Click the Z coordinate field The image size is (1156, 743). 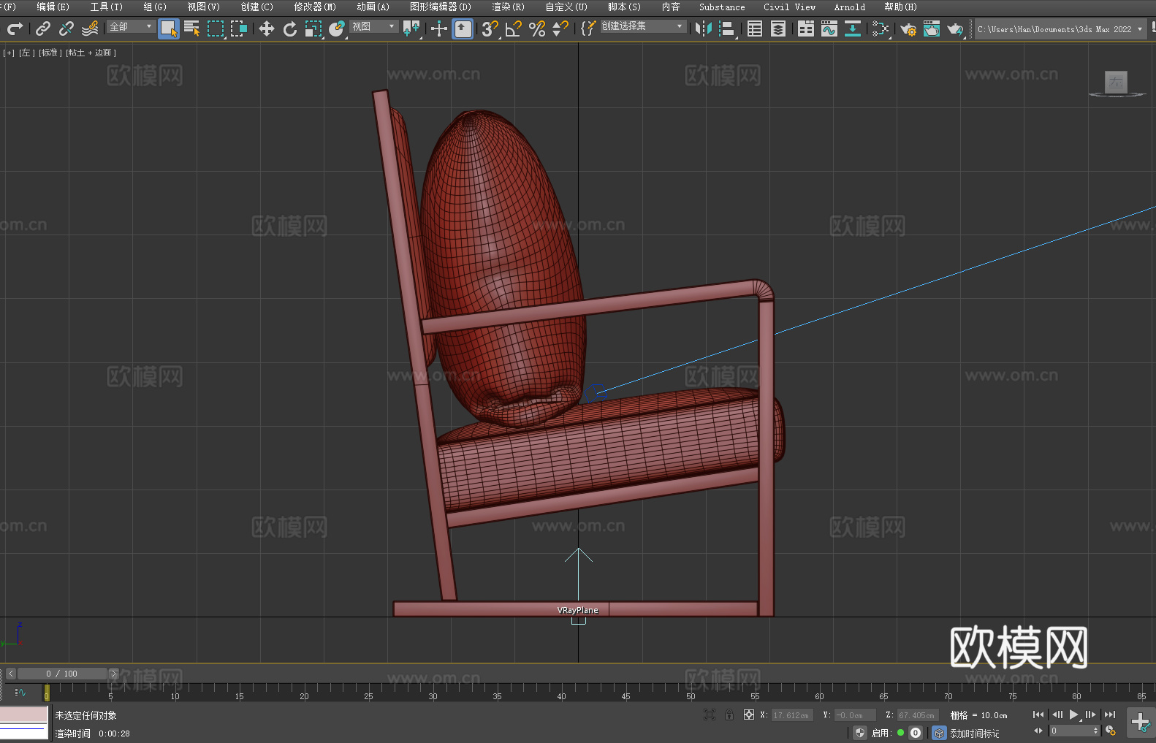tap(918, 715)
